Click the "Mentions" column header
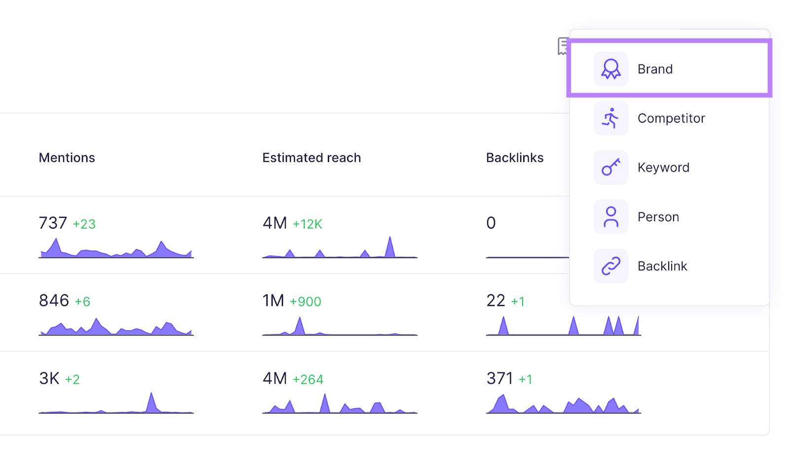Screen dimensions: 789x461 pyautogui.click(x=67, y=158)
